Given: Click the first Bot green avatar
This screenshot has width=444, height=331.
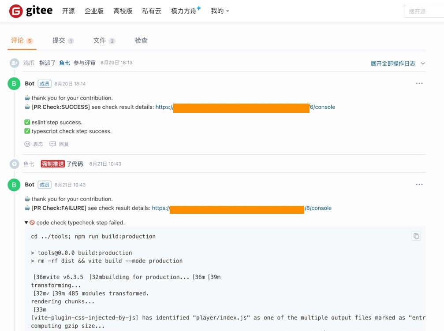Looking at the screenshot, I should pos(14,84).
